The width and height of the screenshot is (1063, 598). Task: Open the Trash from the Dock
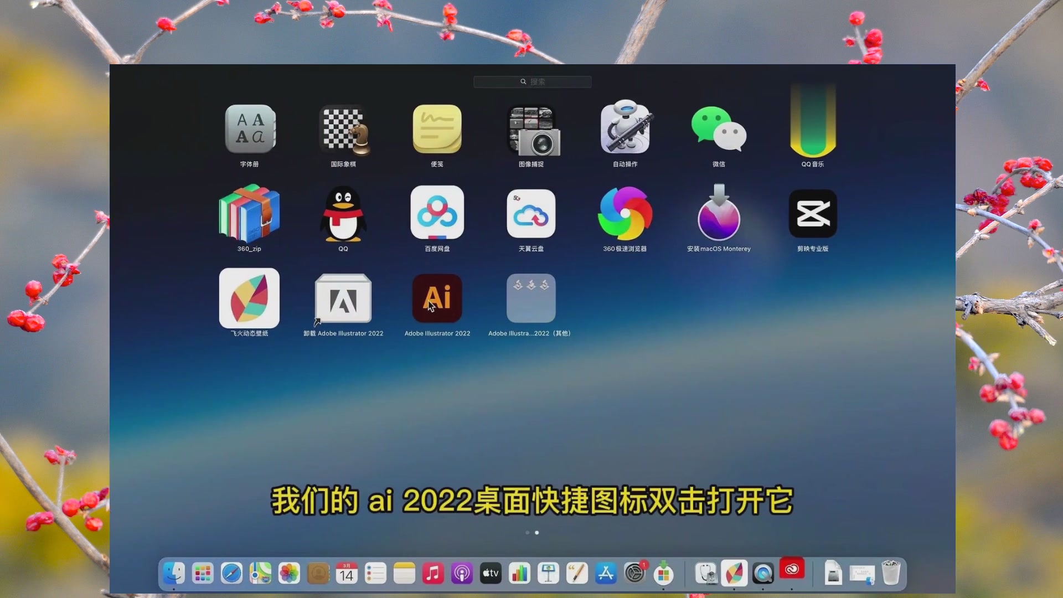coord(891,574)
